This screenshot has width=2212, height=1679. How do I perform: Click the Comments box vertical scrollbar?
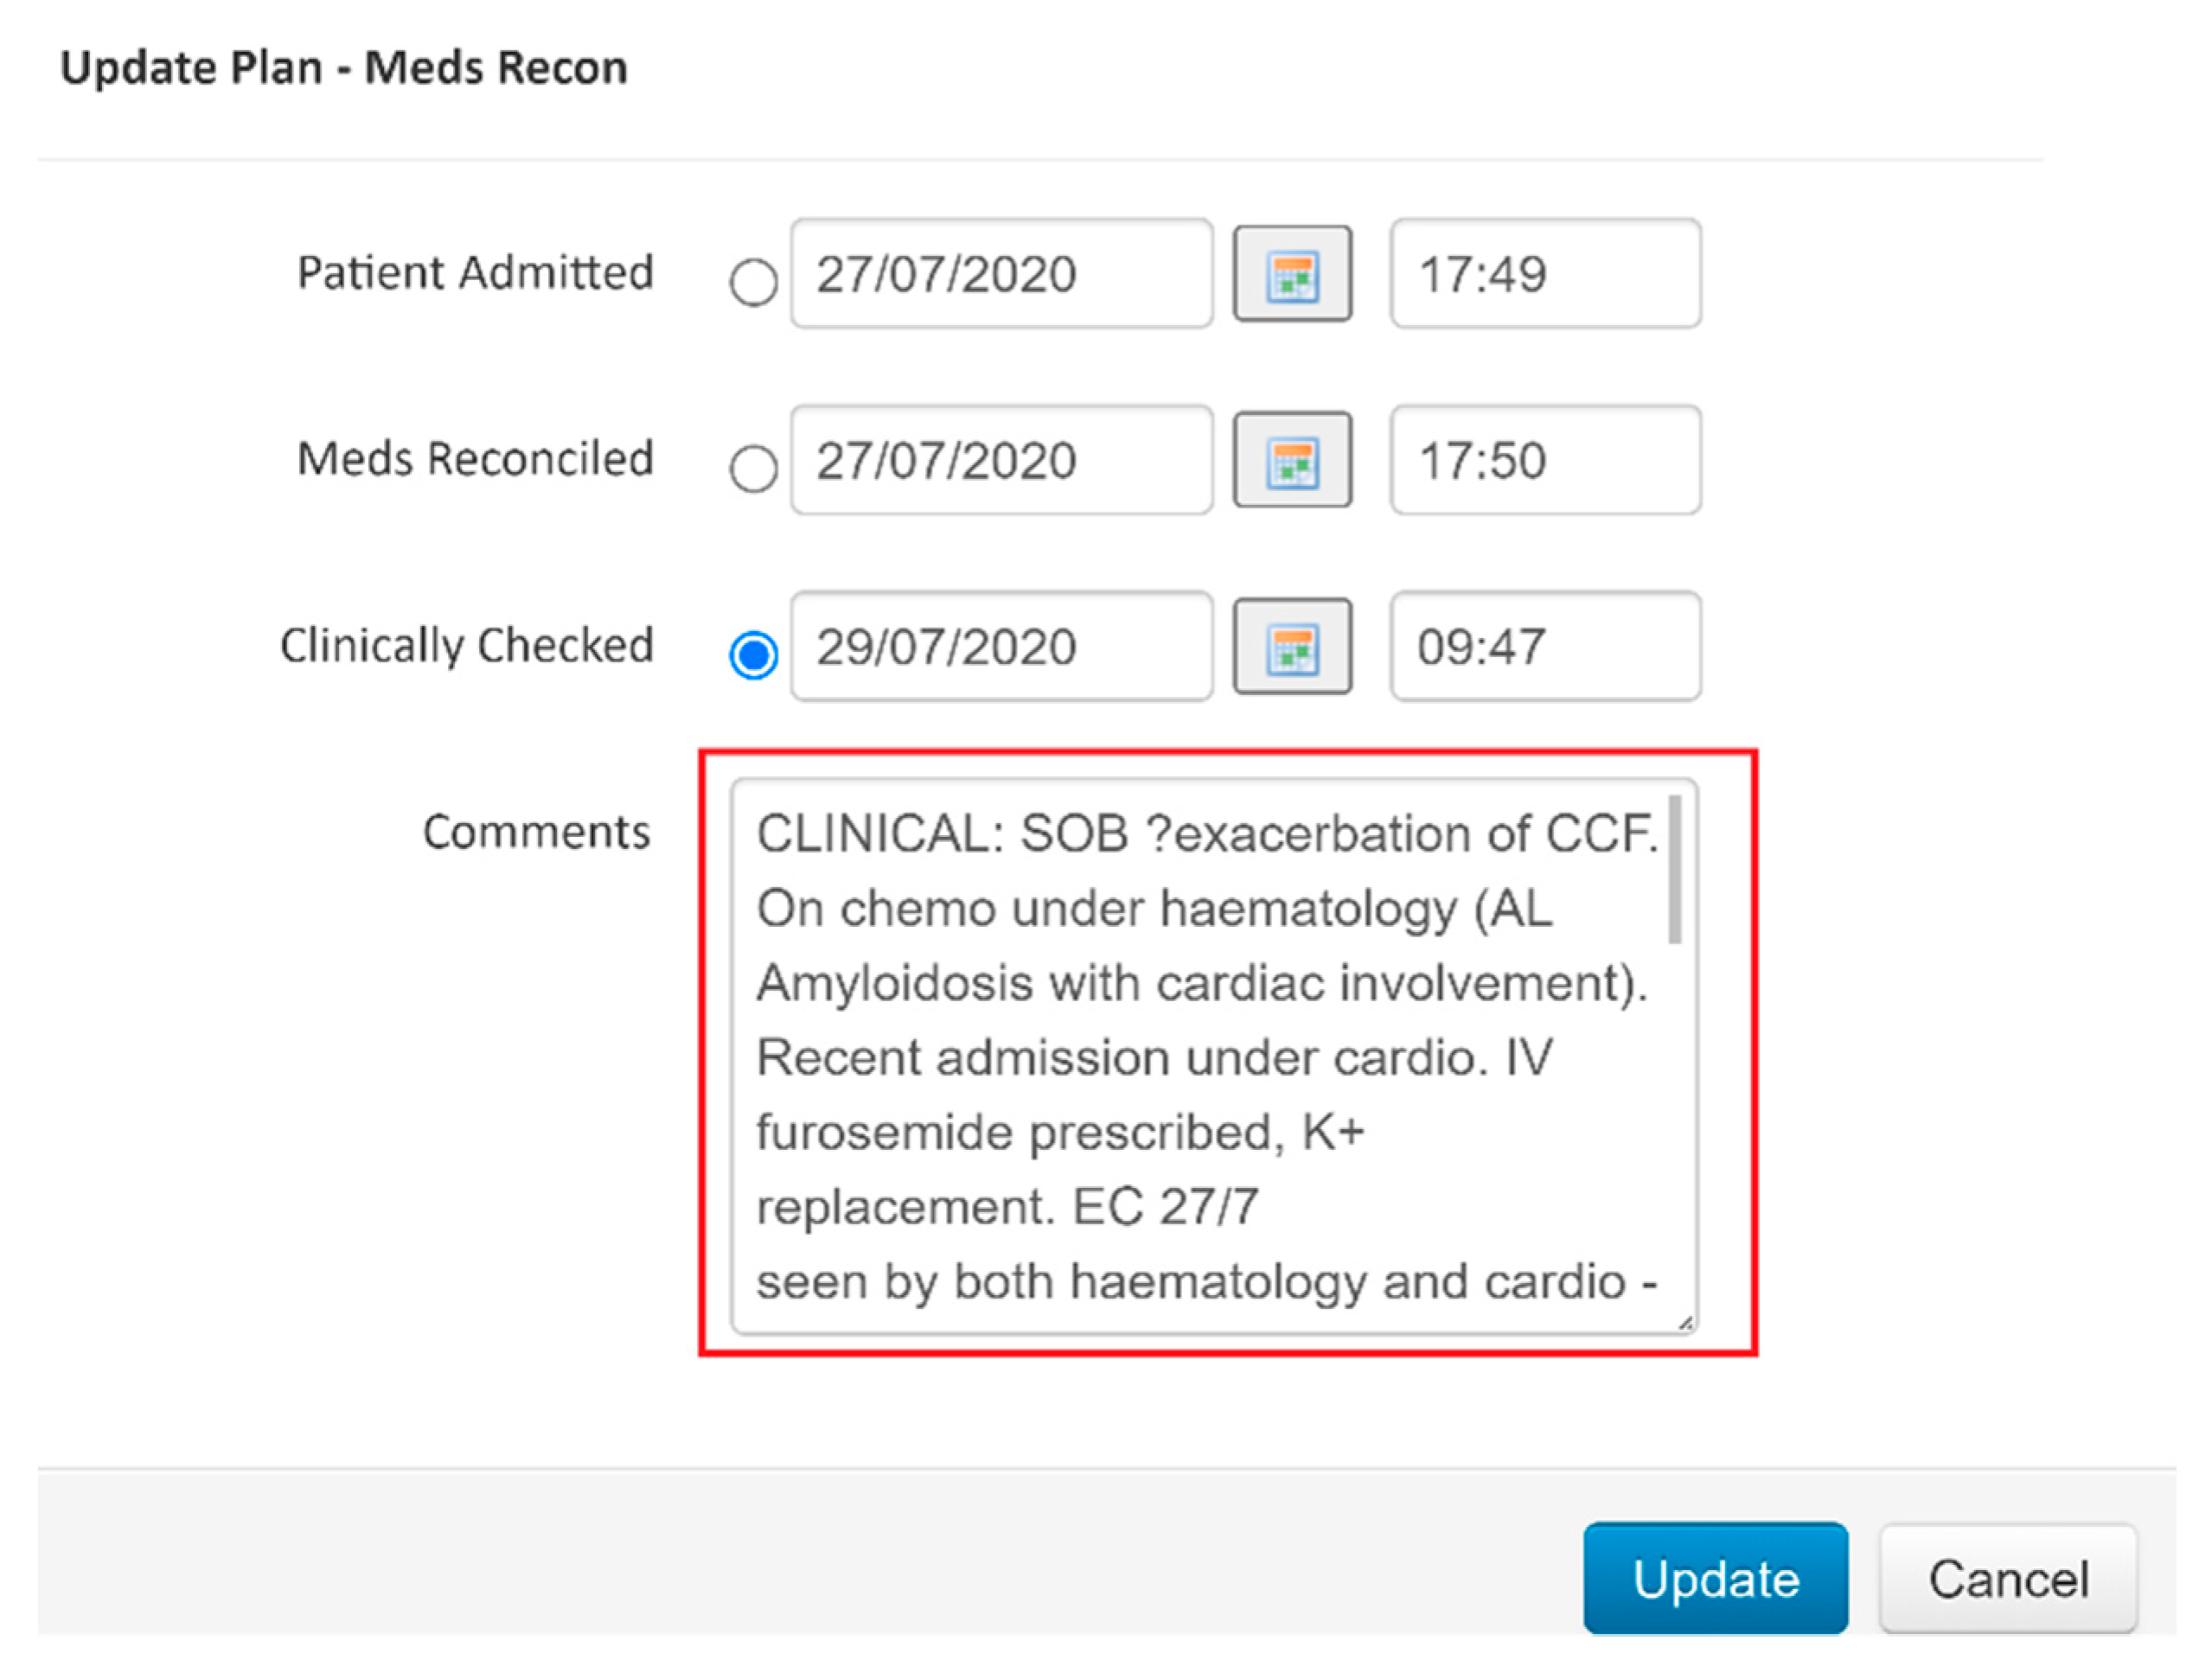pos(1675,870)
